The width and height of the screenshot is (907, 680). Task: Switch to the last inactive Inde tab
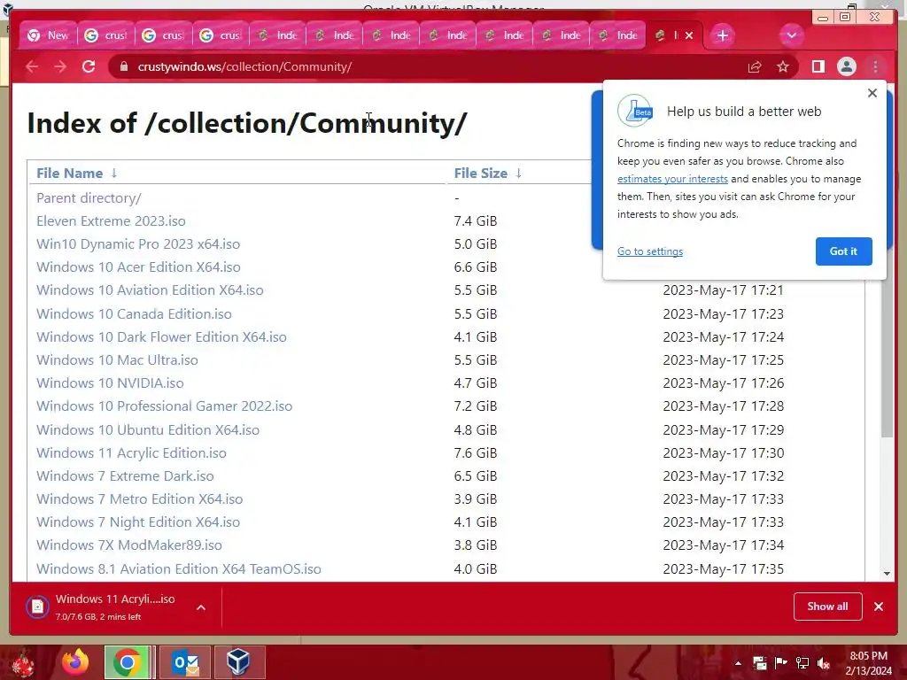pyautogui.click(x=617, y=35)
